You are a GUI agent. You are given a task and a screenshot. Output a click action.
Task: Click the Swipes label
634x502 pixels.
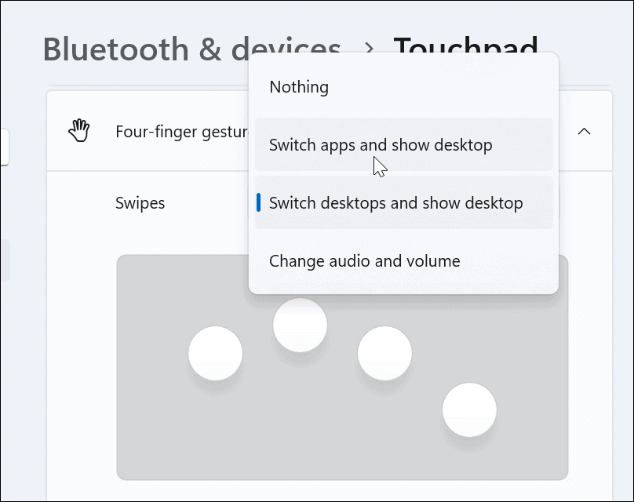coord(140,202)
